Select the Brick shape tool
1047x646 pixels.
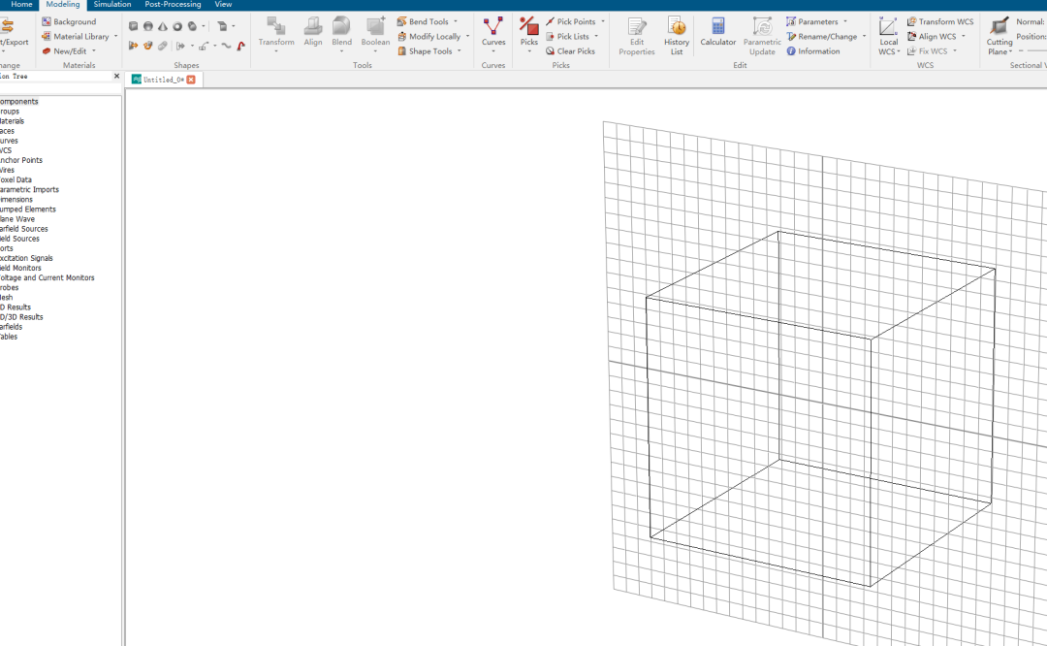134,26
